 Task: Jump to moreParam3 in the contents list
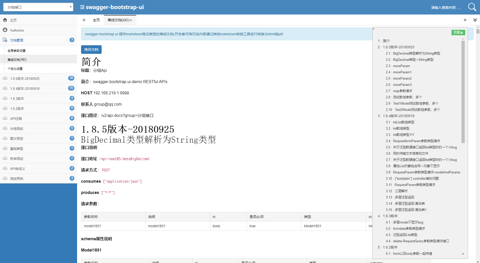coord(402,85)
